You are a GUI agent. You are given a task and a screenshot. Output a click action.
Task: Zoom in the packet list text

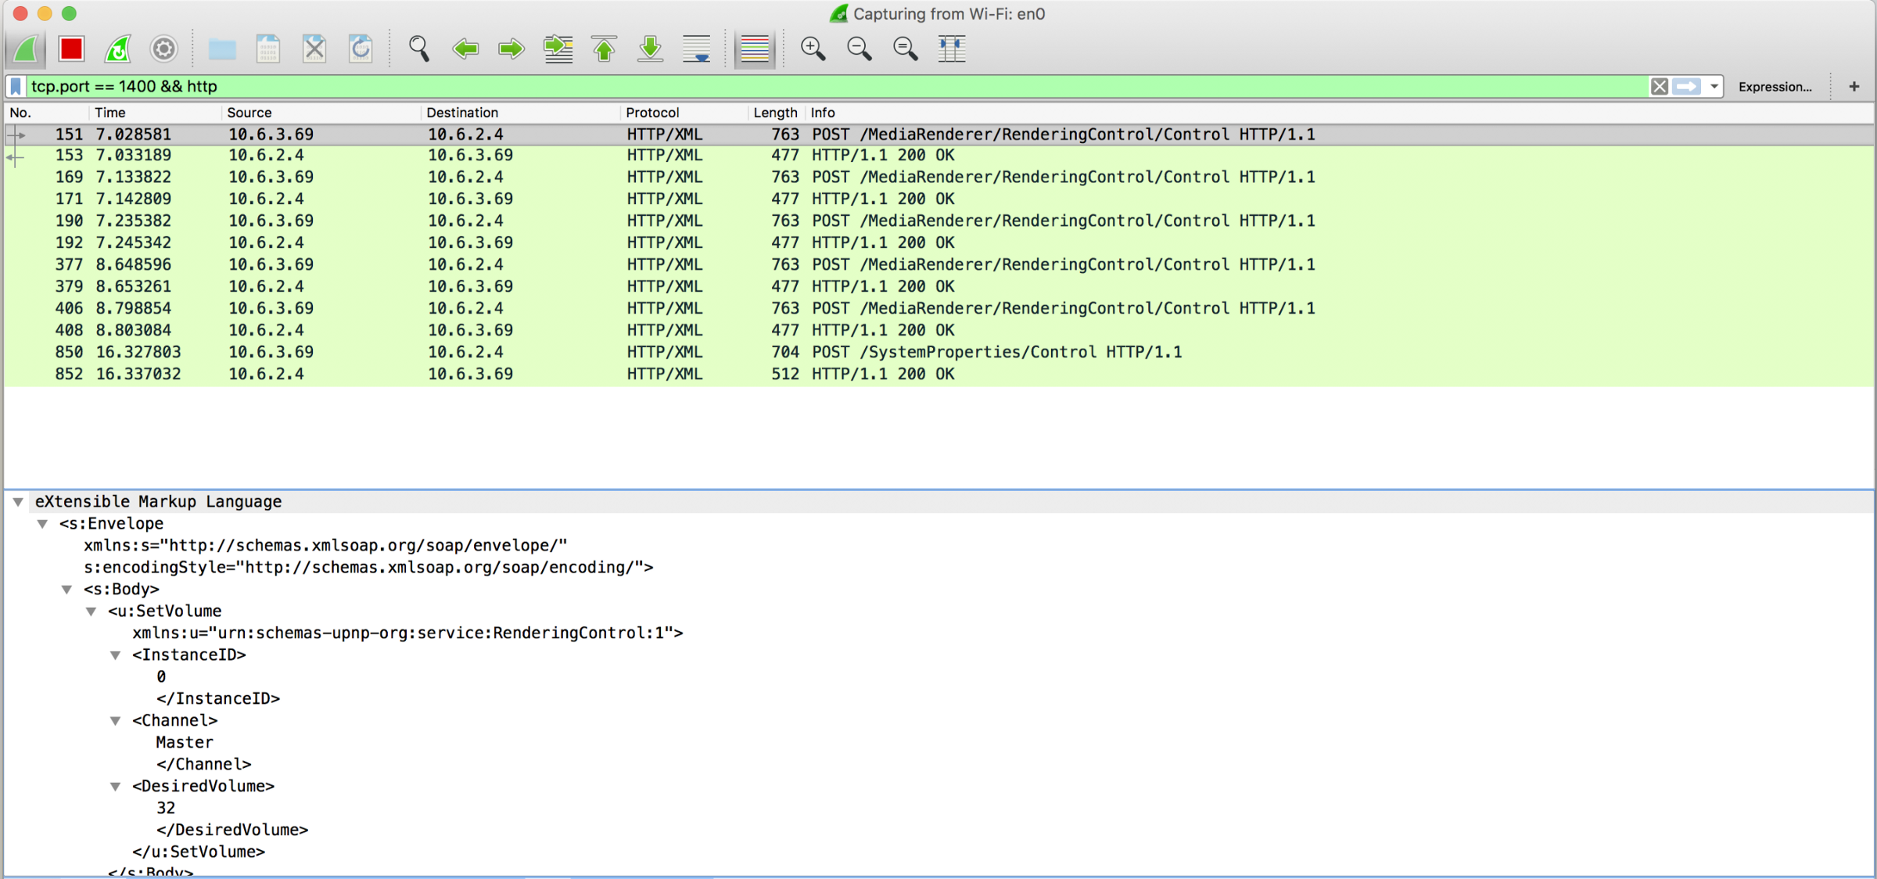813,49
